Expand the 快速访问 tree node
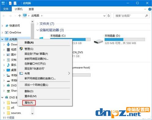152x120 pixels. click(2, 26)
